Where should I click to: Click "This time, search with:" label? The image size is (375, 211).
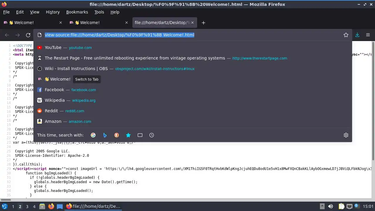click(x=60, y=135)
